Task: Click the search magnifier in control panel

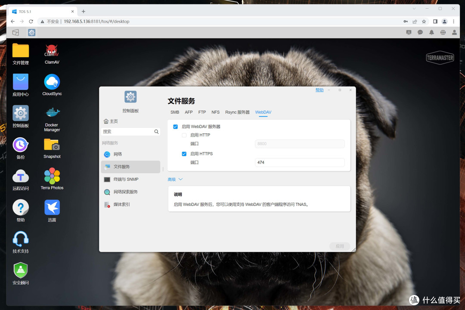Action: coord(156,131)
